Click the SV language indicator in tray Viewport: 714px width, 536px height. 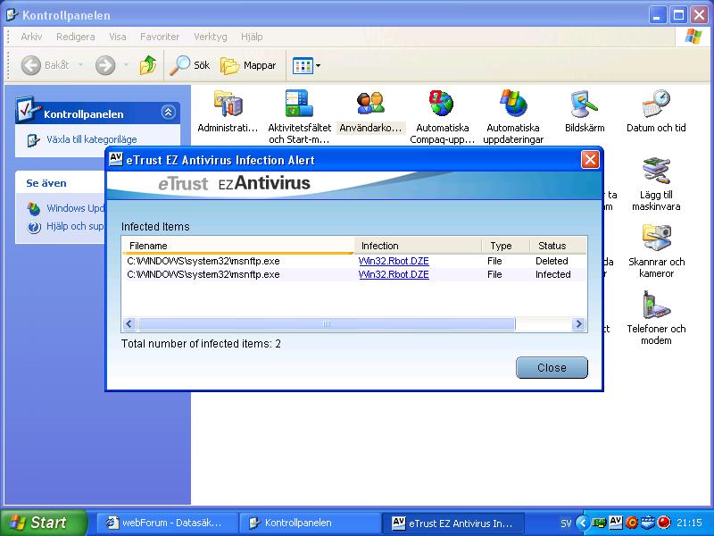click(566, 523)
